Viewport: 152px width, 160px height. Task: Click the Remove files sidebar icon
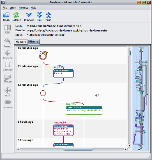click(x=7, y=102)
